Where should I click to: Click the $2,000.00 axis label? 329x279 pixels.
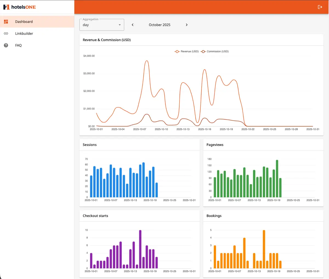(x=89, y=91)
